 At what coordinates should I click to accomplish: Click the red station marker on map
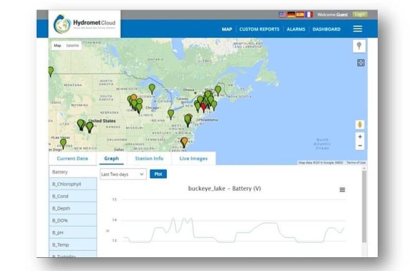[x=202, y=106]
